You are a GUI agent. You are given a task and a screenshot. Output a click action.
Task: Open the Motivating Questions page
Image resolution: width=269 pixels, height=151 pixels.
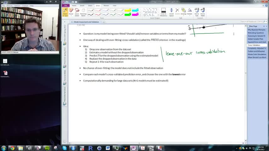257,33
